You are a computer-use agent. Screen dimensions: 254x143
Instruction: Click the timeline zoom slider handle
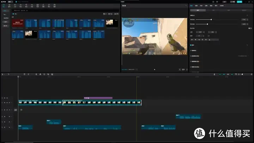[242, 74]
